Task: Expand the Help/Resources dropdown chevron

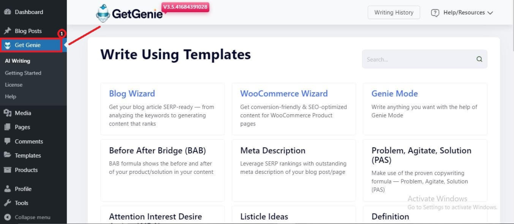Action: point(490,13)
